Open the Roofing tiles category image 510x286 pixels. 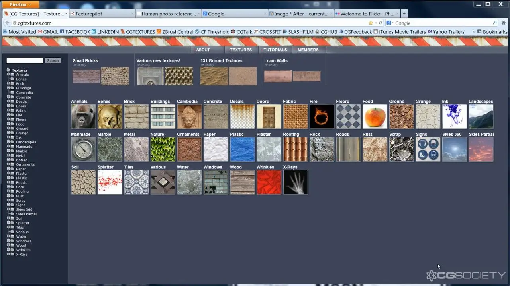tap(295, 149)
